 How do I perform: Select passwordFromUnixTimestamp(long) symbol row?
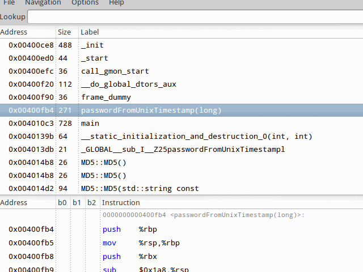tap(181, 110)
